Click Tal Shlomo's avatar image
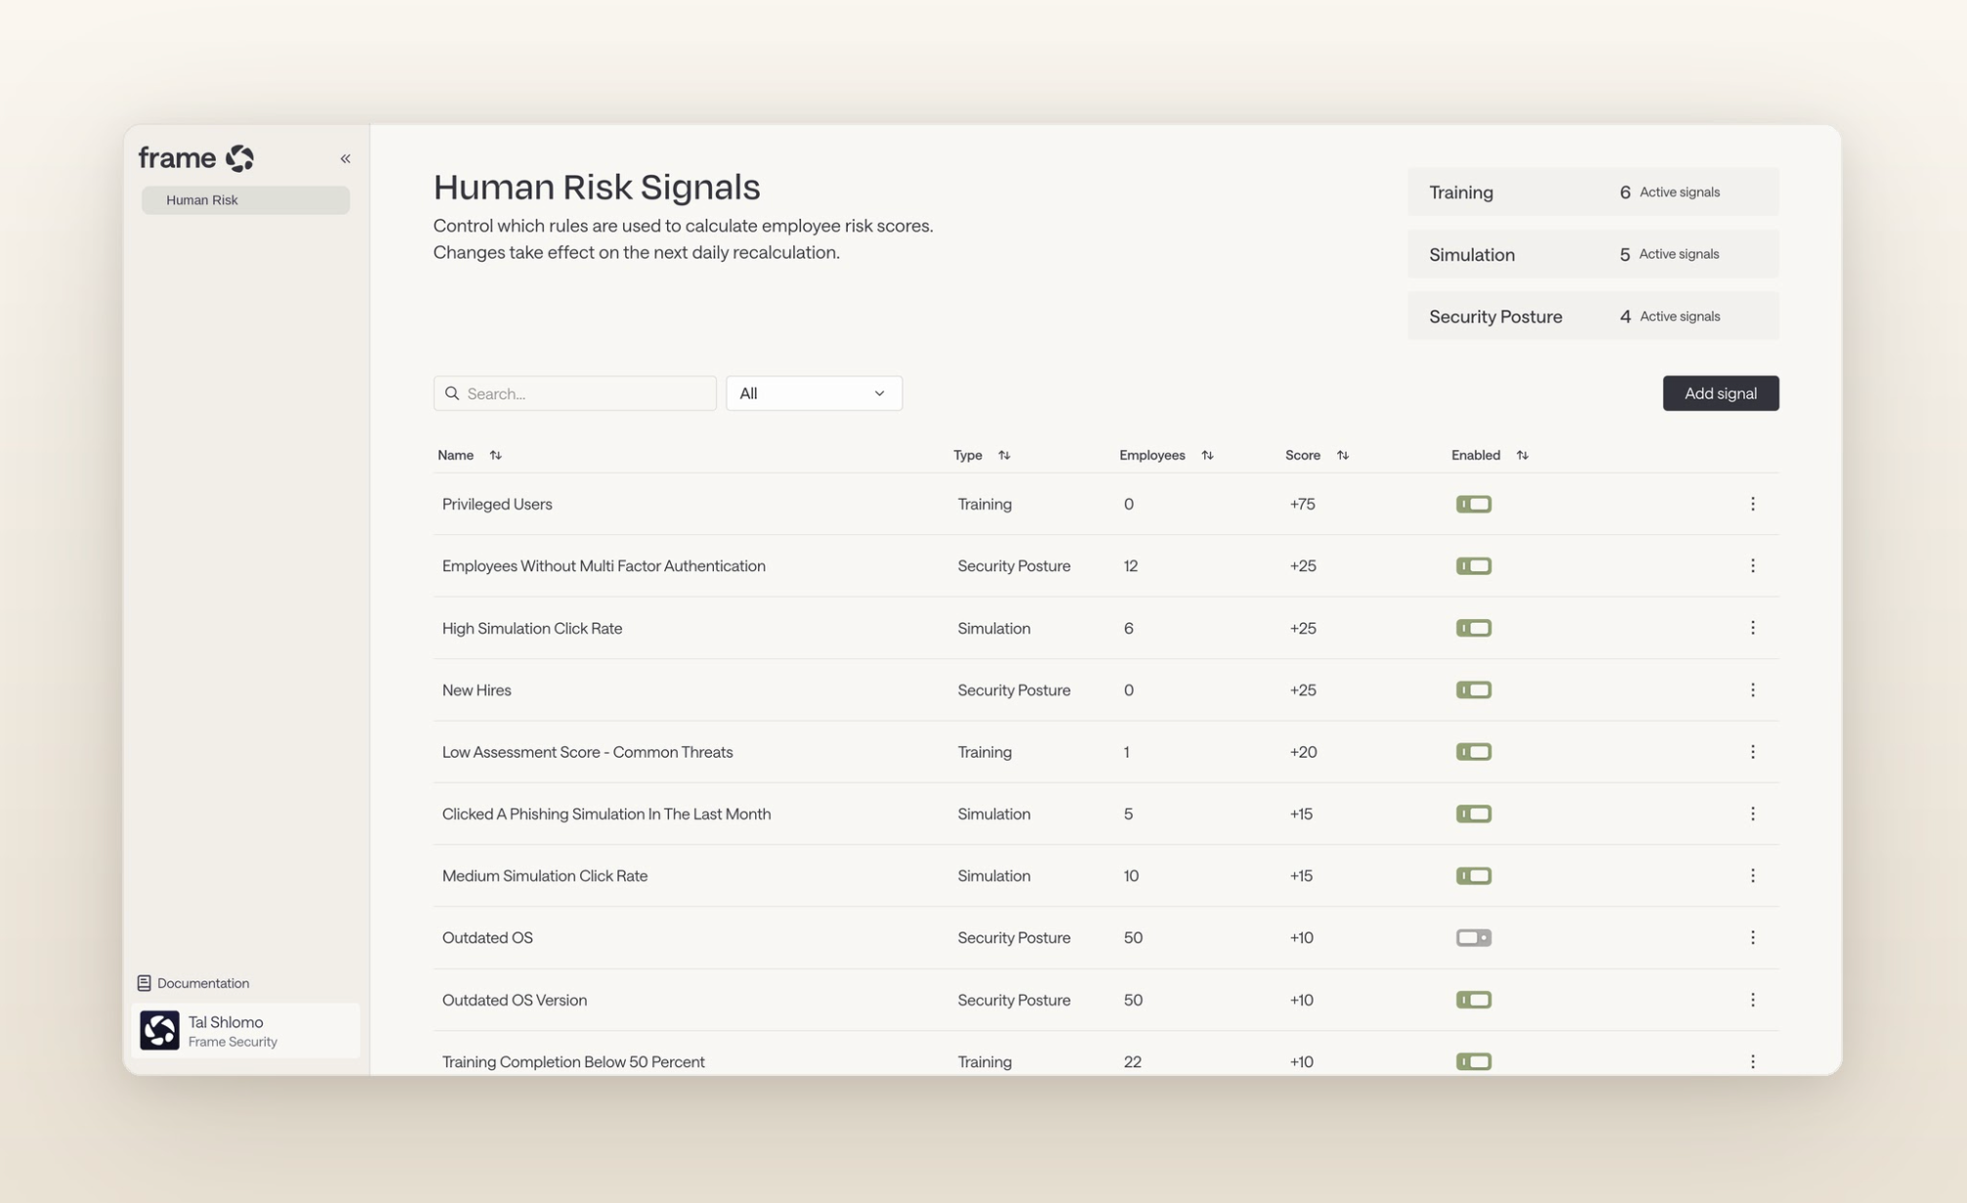Screen dimensions: 1967x1203 (159, 1030)
